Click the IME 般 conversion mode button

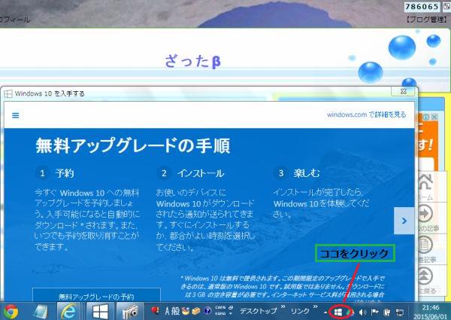click(175, 311)
